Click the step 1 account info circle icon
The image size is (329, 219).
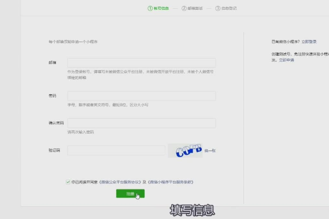coord(149,8)
